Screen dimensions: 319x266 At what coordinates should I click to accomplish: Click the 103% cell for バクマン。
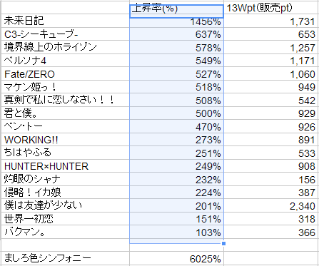point(176,232)
